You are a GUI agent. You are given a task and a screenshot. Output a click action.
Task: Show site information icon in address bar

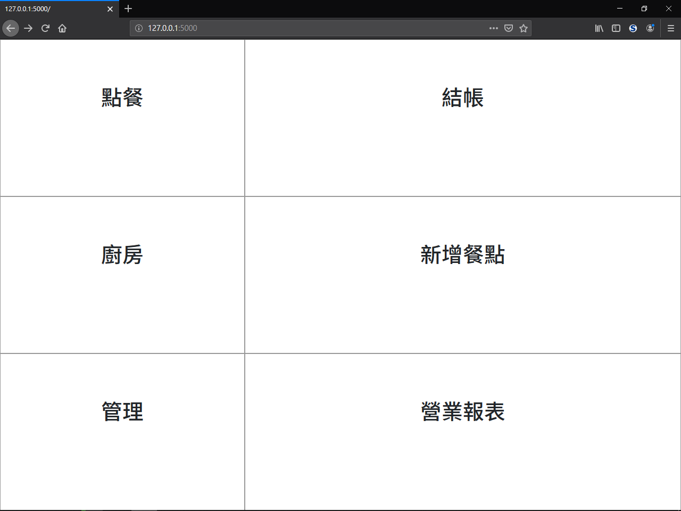tap(139, 28)
